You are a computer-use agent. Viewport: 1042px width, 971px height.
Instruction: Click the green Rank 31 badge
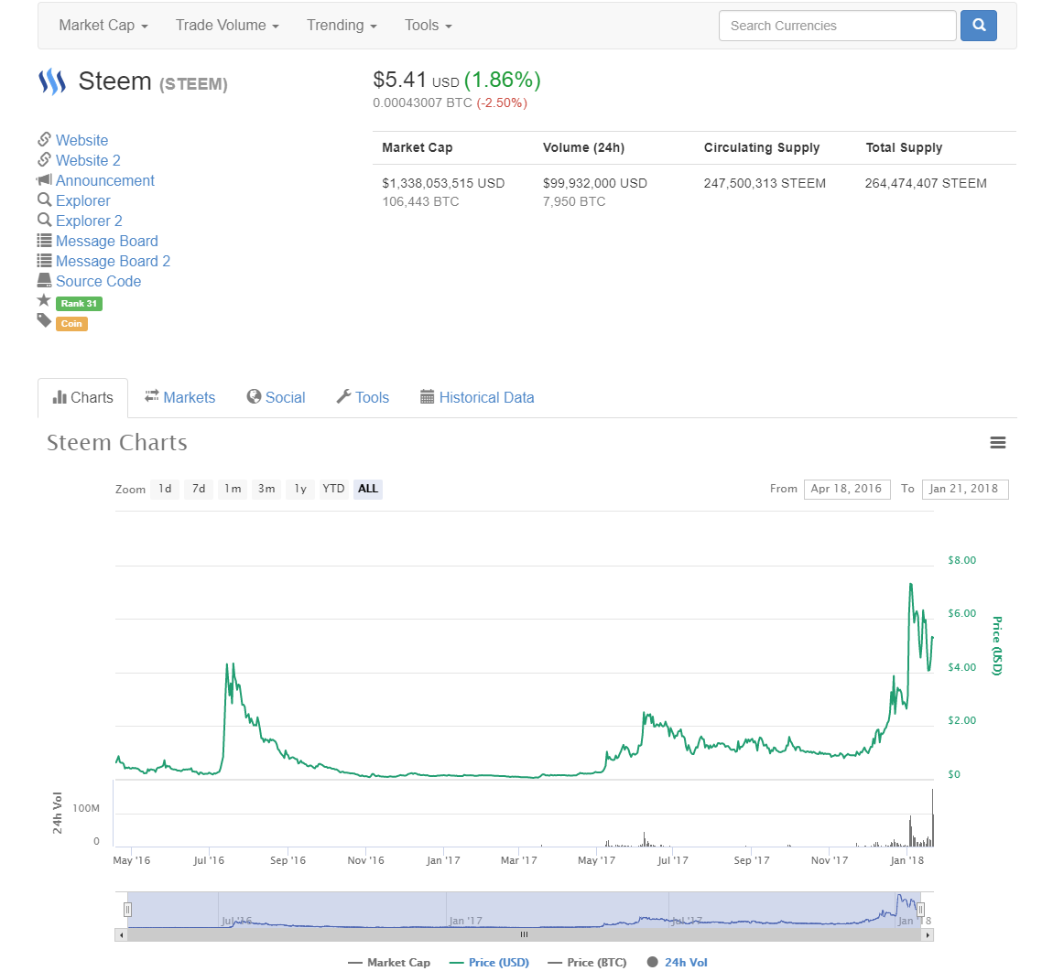79,304
